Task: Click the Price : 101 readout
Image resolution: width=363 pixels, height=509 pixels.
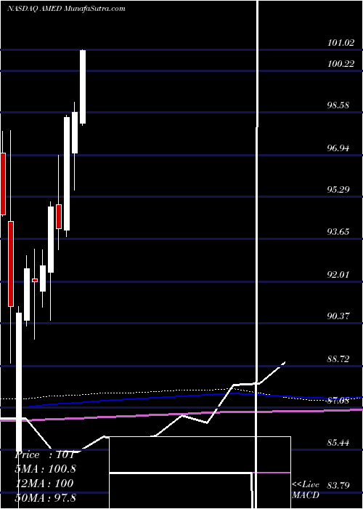Action: (45, 454)
